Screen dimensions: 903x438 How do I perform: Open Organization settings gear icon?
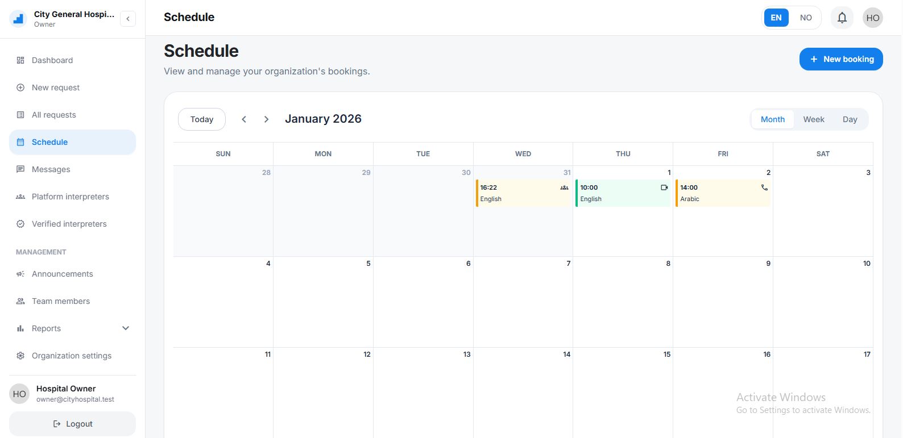pos(20,356)
